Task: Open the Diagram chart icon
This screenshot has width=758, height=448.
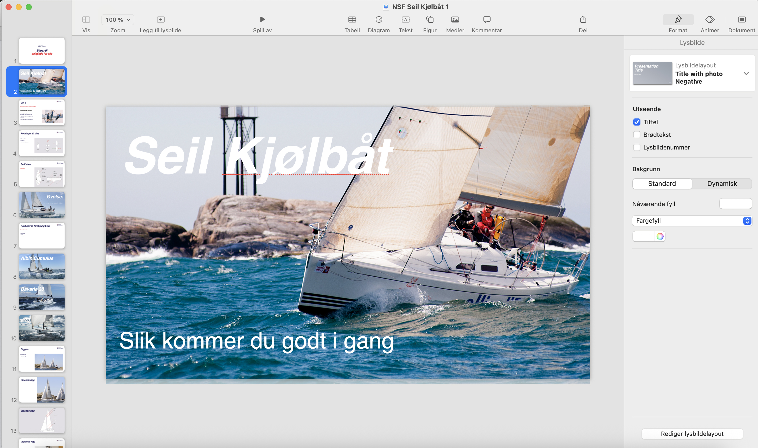Action: [378, 20]
